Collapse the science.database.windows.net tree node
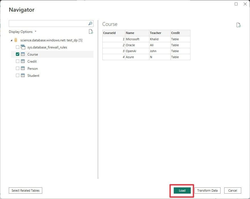Screen dimensions: 250x199 [x=11, y=40]
